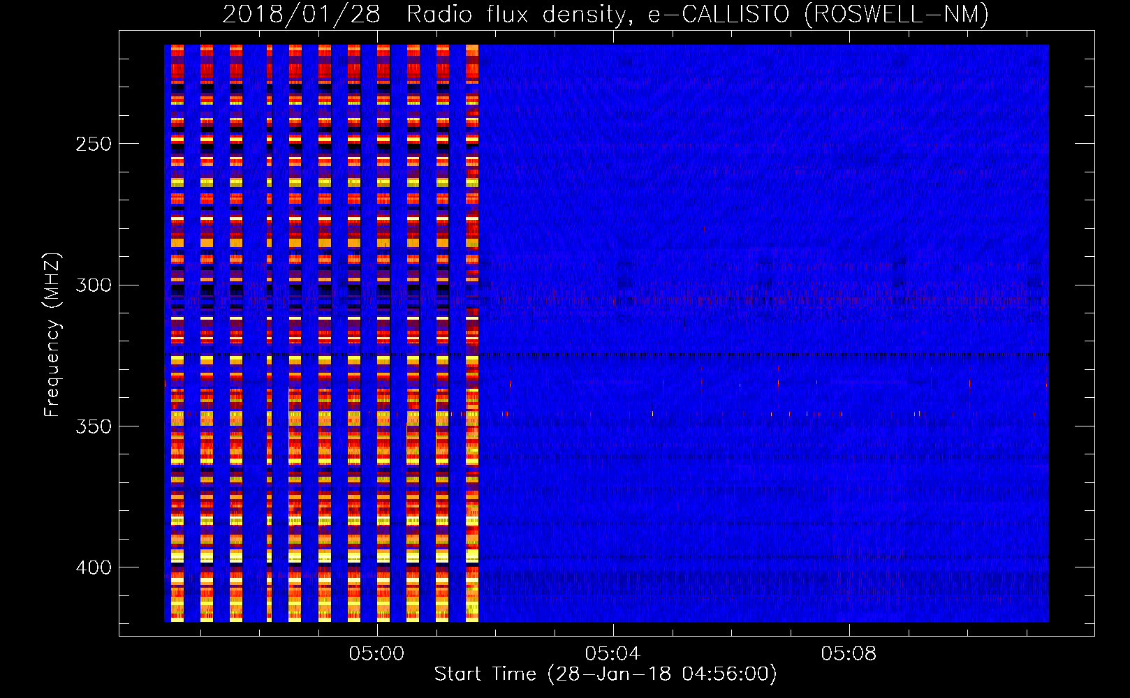The image size is (1130, 698).
Task: Click the plot title showing 2018/01/28
Action: click(606, 14)
